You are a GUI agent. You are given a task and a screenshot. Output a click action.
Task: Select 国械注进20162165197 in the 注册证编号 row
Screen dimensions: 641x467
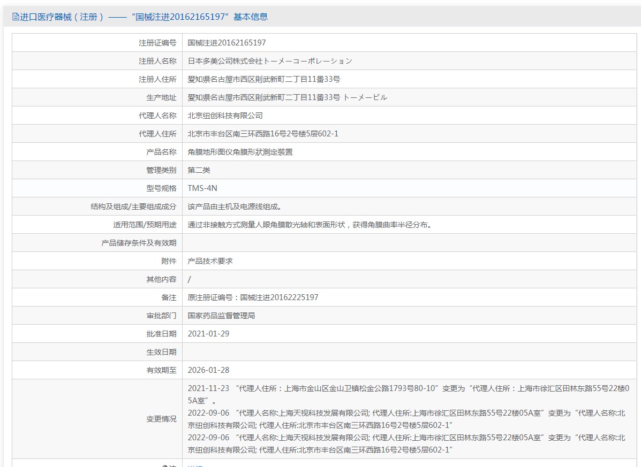pyautogui.click(x=227, y=43)
